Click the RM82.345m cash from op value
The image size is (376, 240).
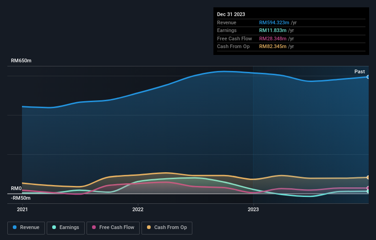click(x=272, y=47)
